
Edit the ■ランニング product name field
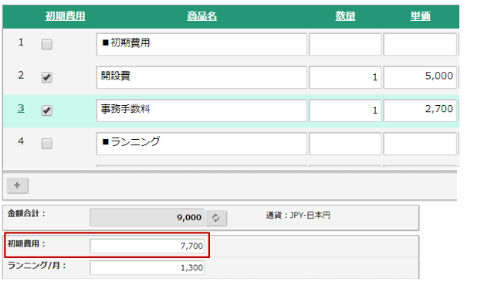tap(201, 144)
